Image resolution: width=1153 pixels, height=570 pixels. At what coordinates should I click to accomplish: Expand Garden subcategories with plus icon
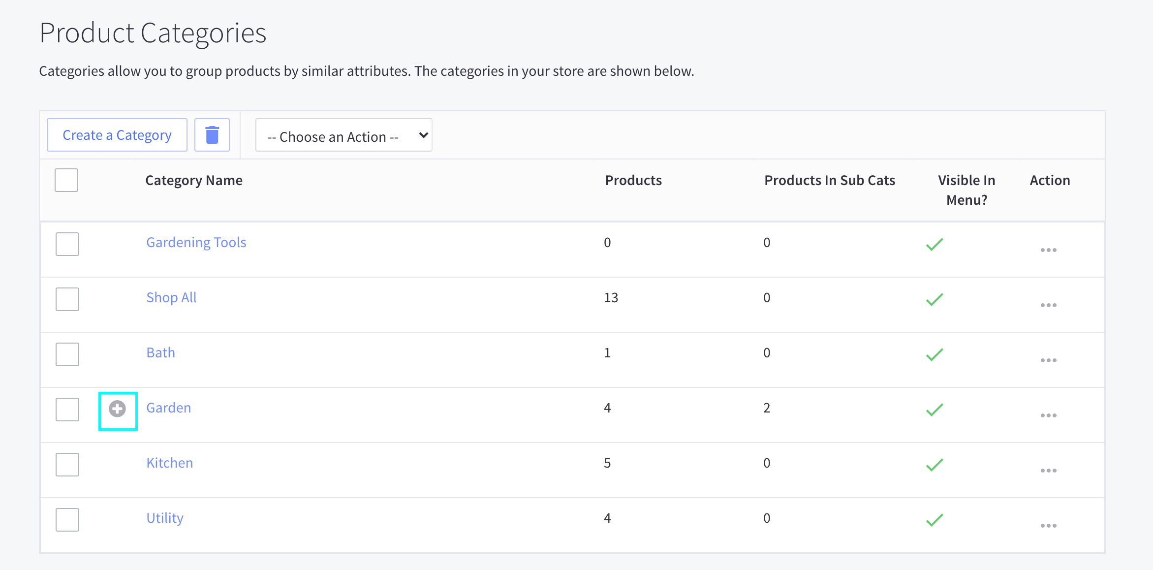coord(117,409)
